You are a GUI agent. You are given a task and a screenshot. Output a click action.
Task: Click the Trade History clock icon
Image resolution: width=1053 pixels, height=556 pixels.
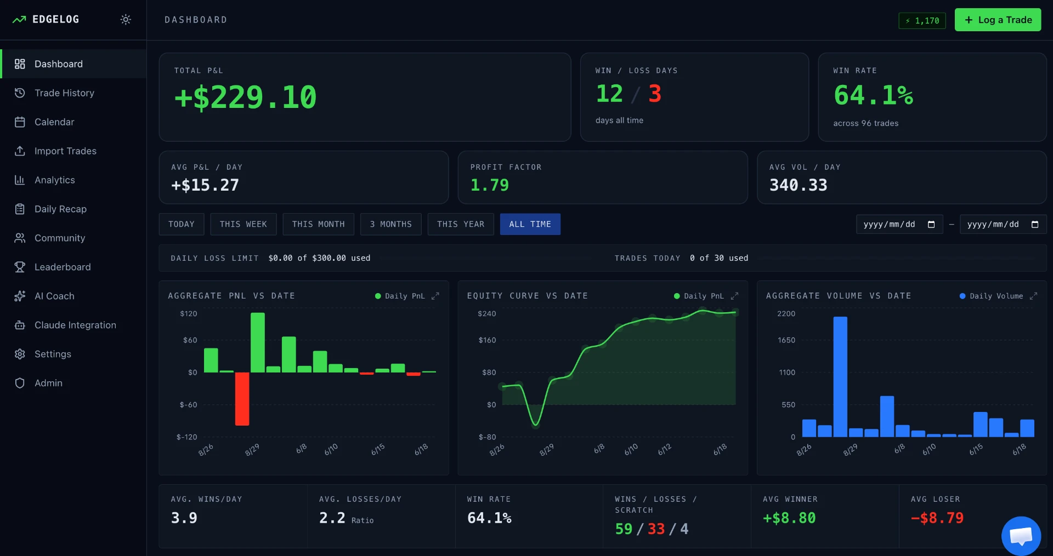tap(20, 93)
